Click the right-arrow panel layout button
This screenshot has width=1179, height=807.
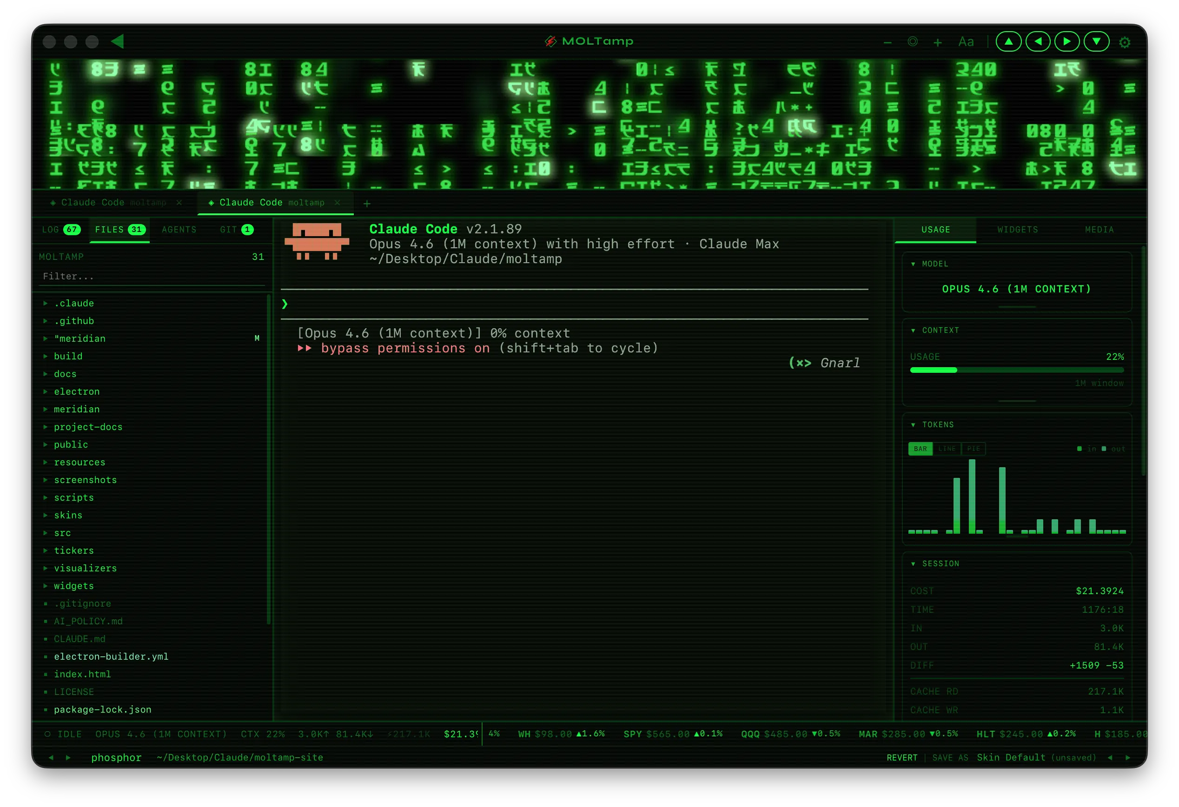(x=1067, y=41)
